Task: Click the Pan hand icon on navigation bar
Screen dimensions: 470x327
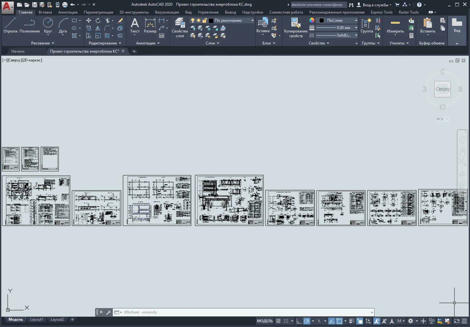Action: coord(462,153)
